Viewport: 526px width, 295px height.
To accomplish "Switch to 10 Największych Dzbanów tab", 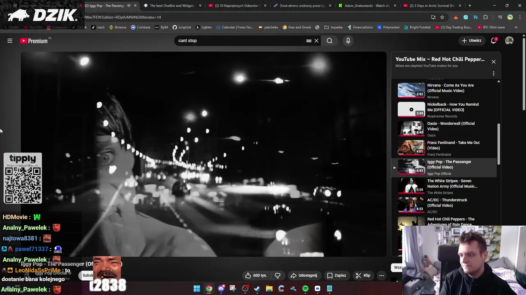I will click(x=237, y=6).
